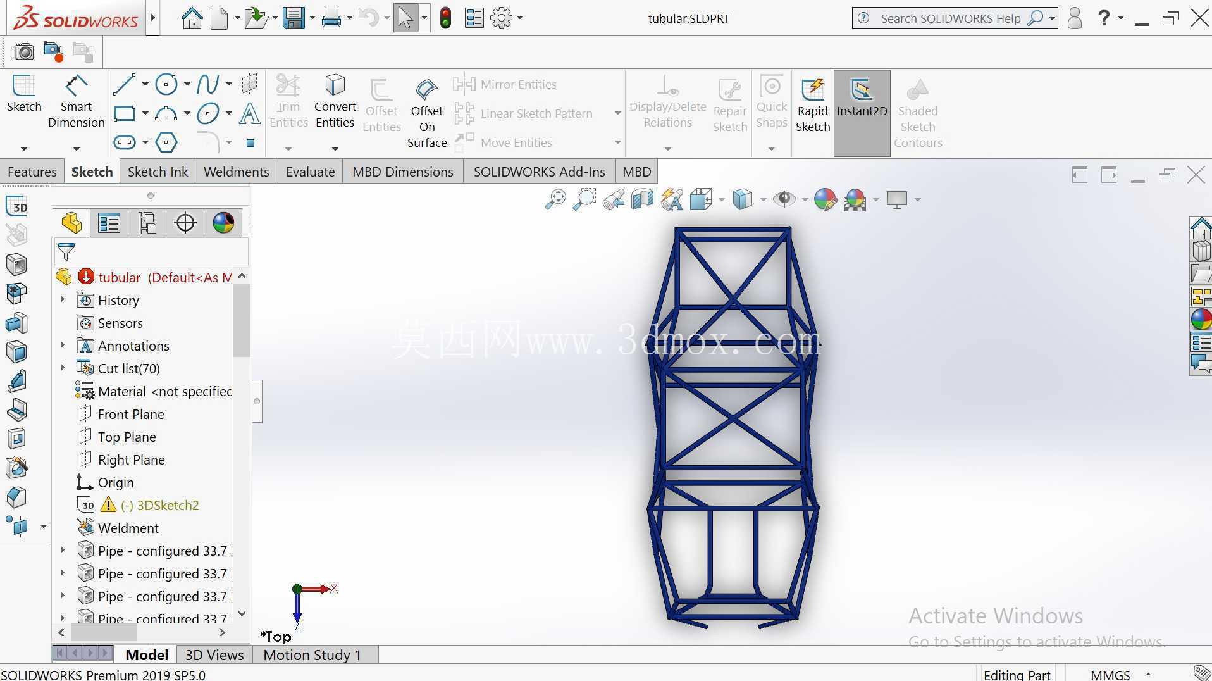Viewport: 1212px width, 681px height.
Task: Select the Smart Dimension tool
Action: point(76,101)
